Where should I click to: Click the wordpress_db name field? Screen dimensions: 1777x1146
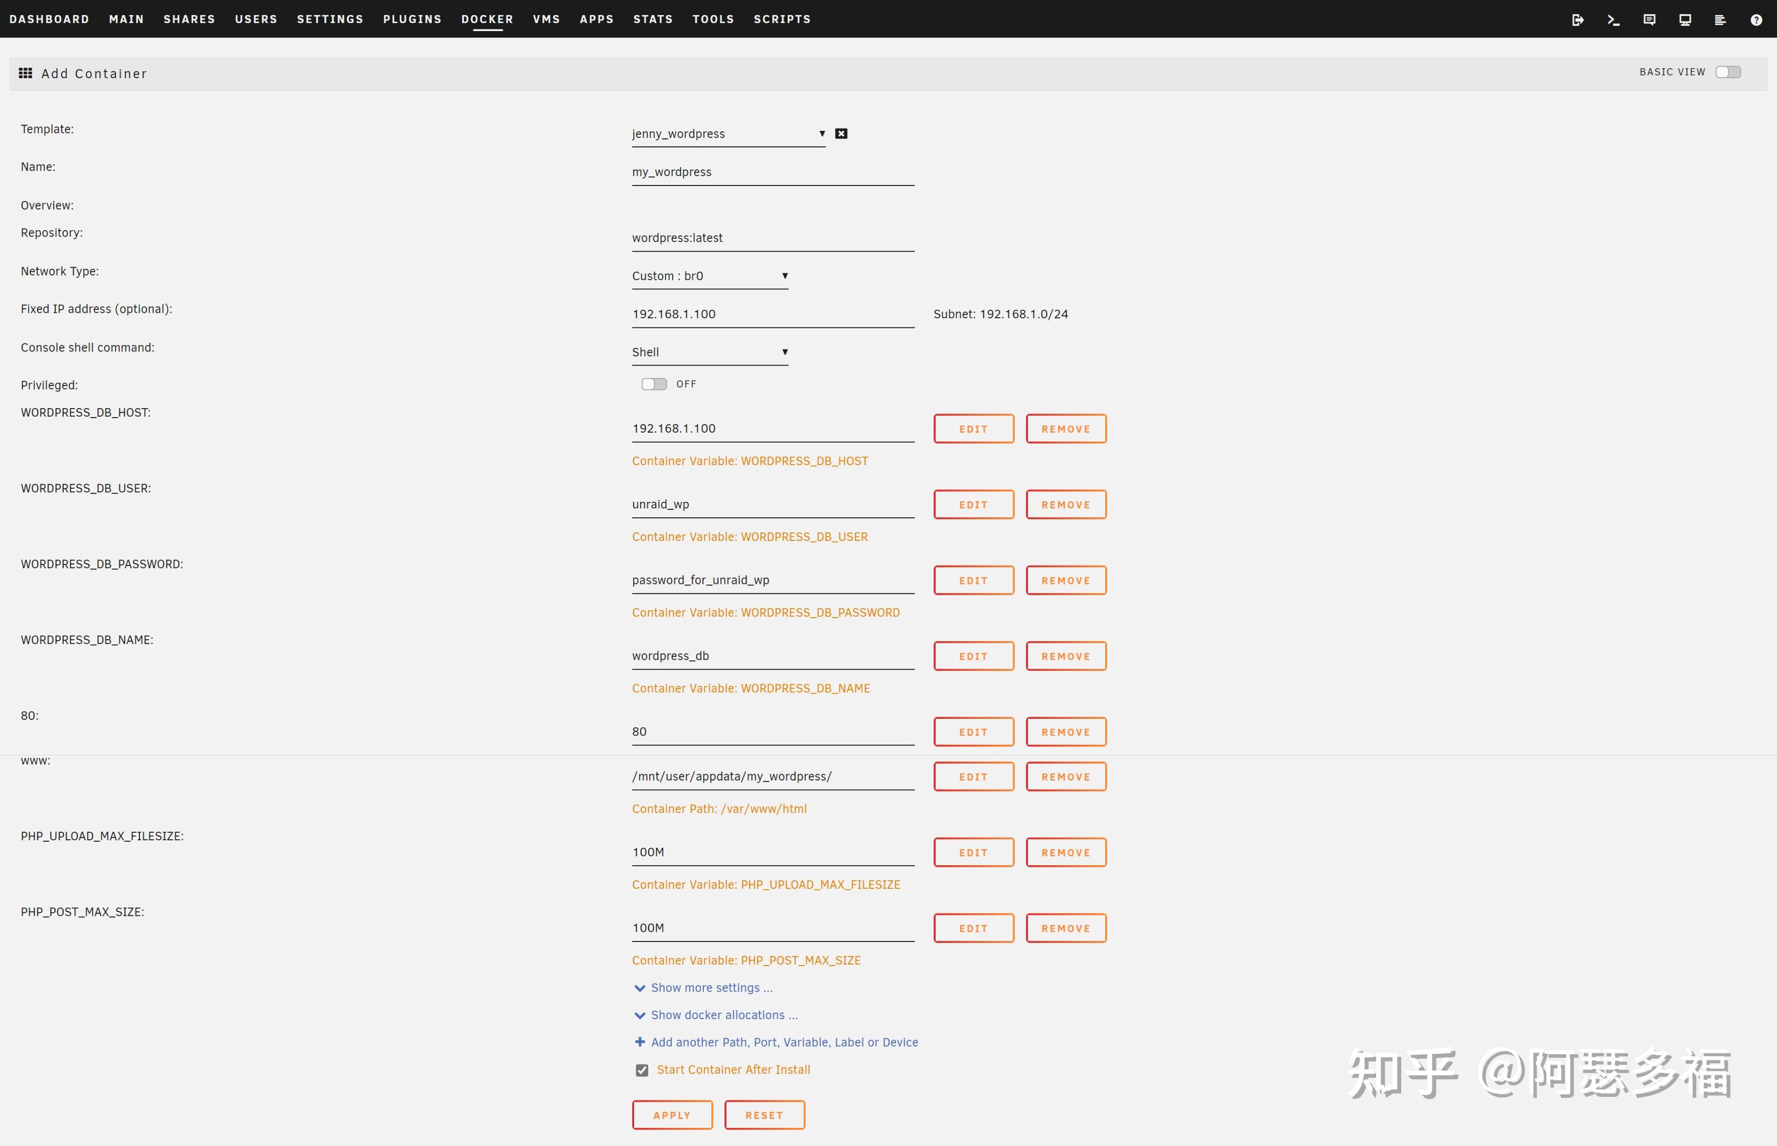(773, 657)
